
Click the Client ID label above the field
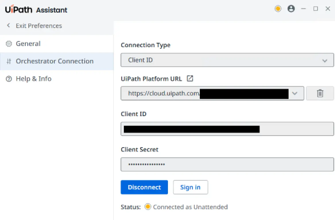(133, 114)
